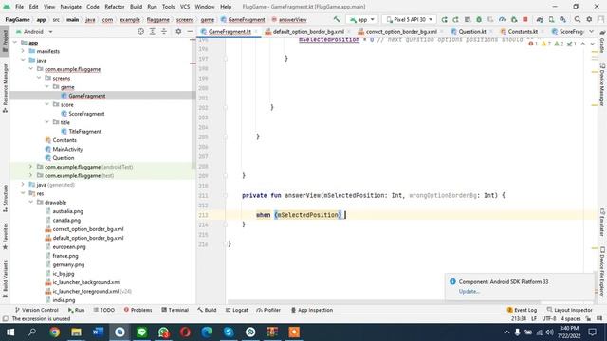Click the 4 spaces indent status entry
Image resolution: width=607 pixels, height=341 pixels.
(x=571, y=318)
